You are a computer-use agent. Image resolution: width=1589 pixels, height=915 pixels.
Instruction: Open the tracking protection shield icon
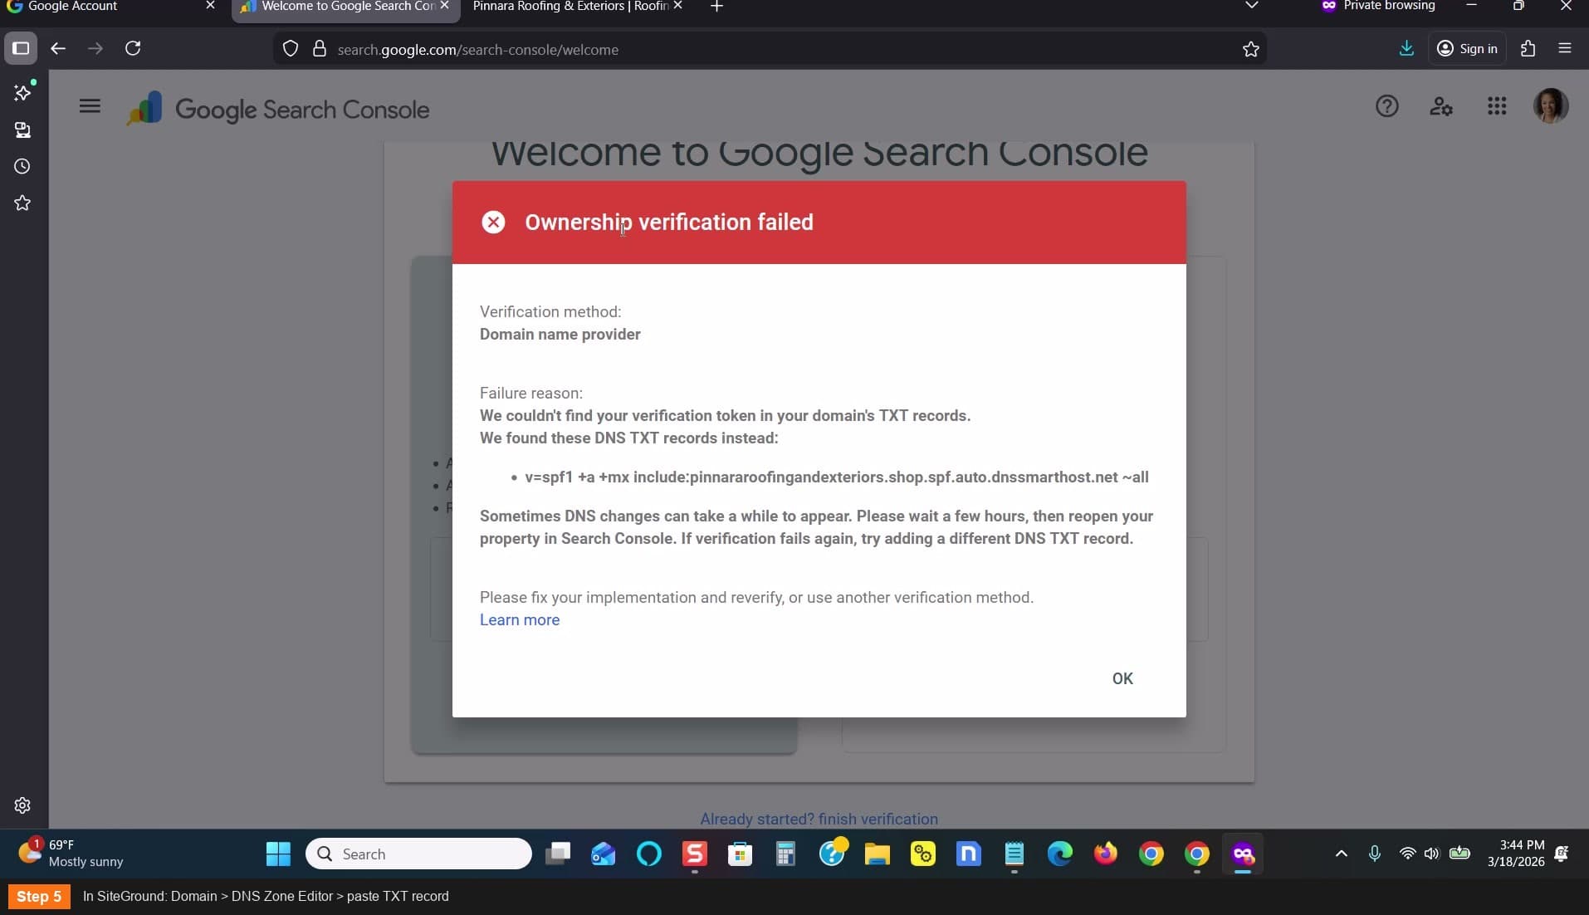point(291,49)
